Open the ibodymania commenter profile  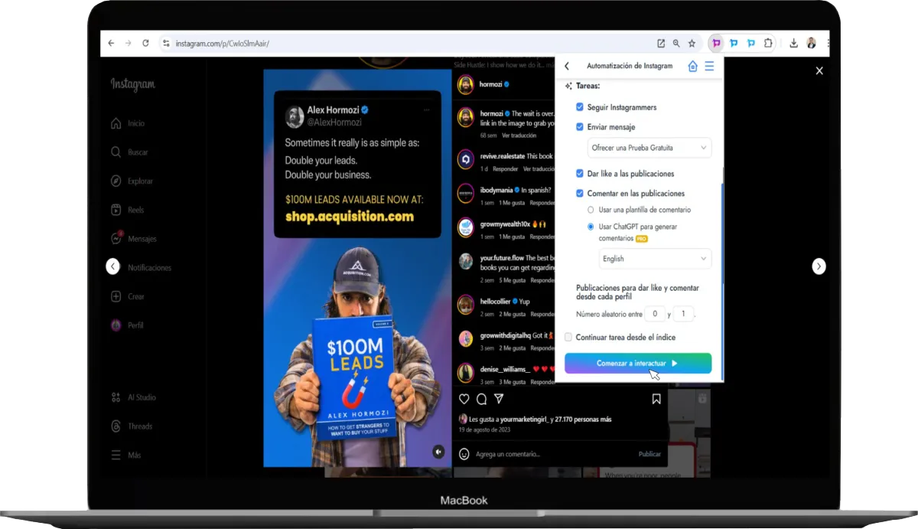coord(496,190)
